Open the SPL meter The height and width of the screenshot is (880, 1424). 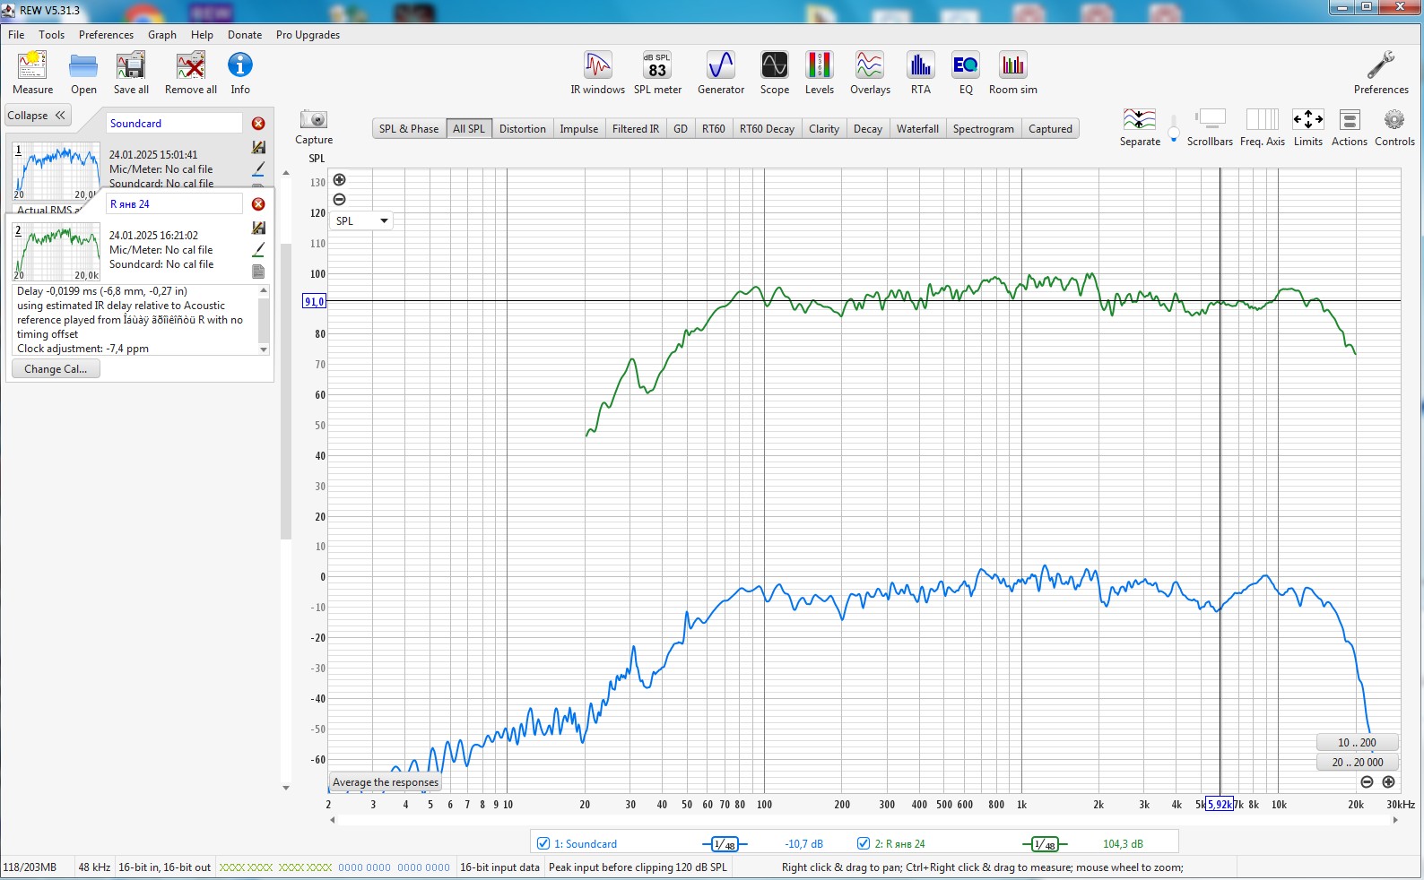pos(657,73)
